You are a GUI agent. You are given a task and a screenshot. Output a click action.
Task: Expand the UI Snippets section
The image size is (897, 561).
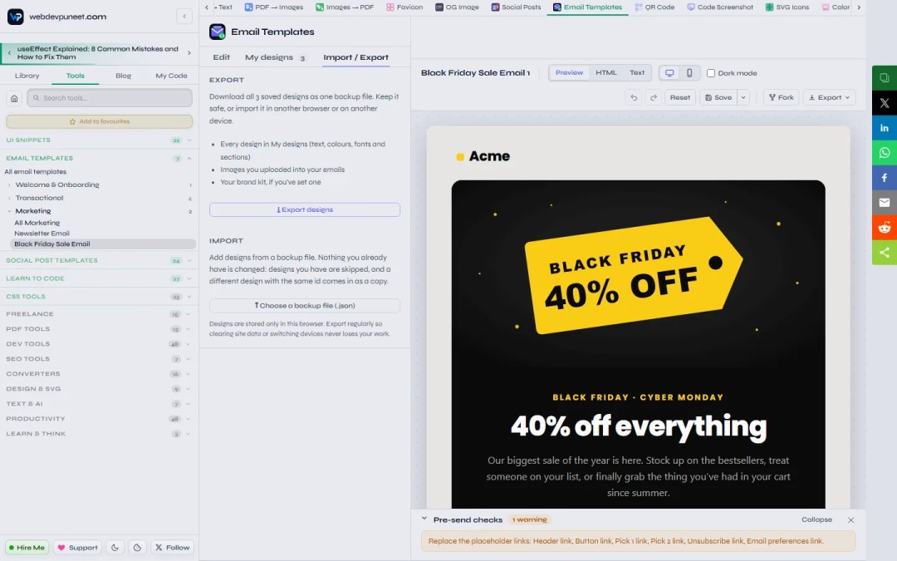99,140
